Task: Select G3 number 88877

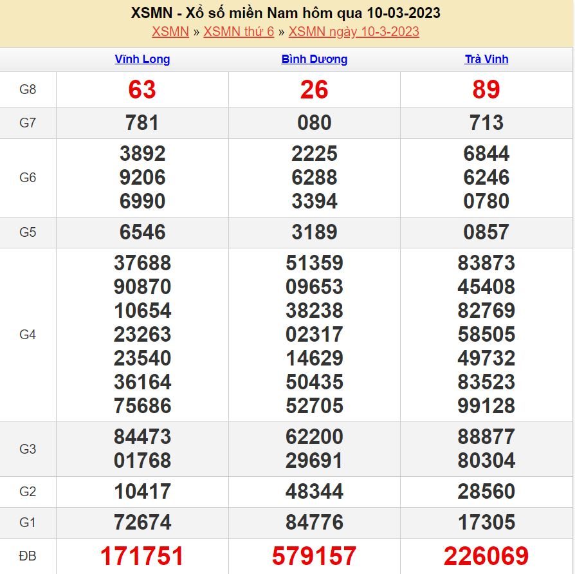Action: 486,437
